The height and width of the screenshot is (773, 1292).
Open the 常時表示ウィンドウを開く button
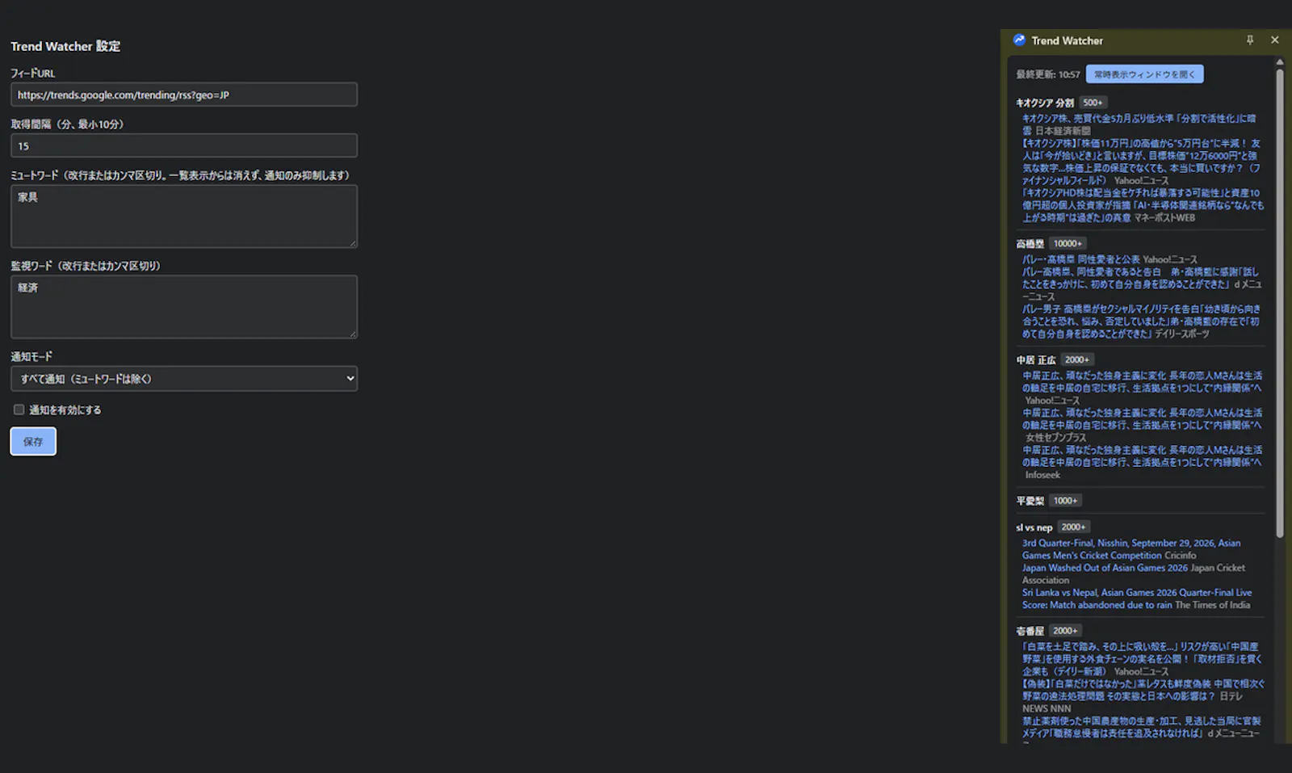pos(1144,74)
